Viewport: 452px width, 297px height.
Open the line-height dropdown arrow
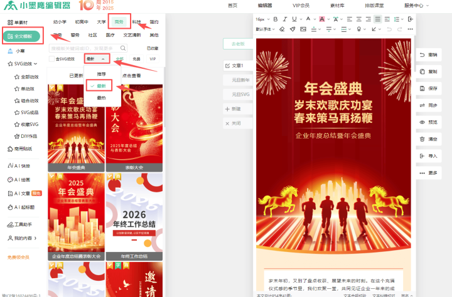402,19
